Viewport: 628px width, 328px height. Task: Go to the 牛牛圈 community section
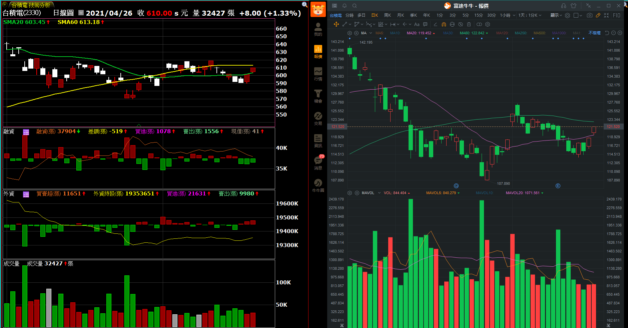(x=318, y=185)
